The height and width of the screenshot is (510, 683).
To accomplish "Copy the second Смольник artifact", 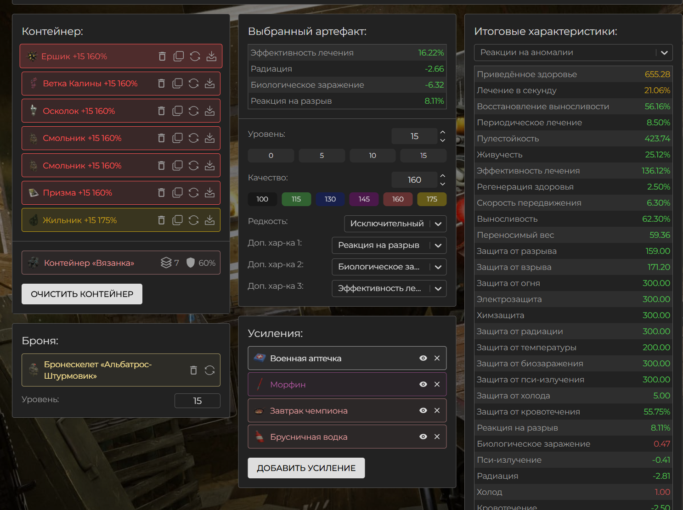I will tap(177, 166).
